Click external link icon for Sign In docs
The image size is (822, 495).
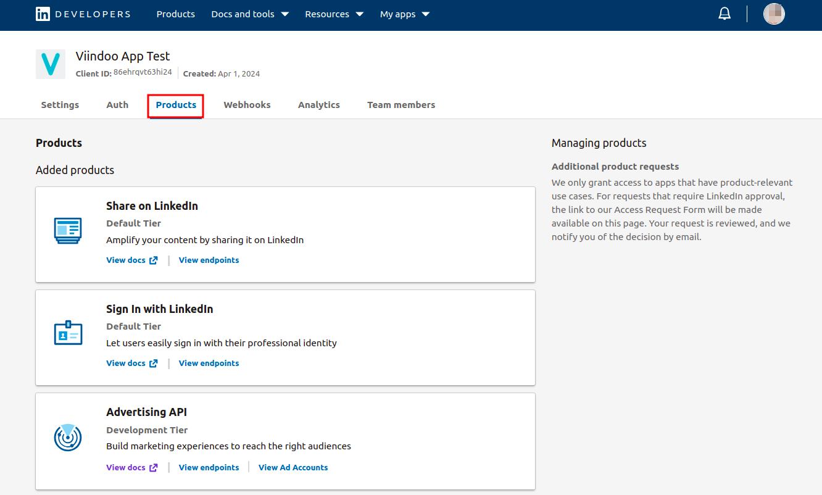tap(153, 364)
